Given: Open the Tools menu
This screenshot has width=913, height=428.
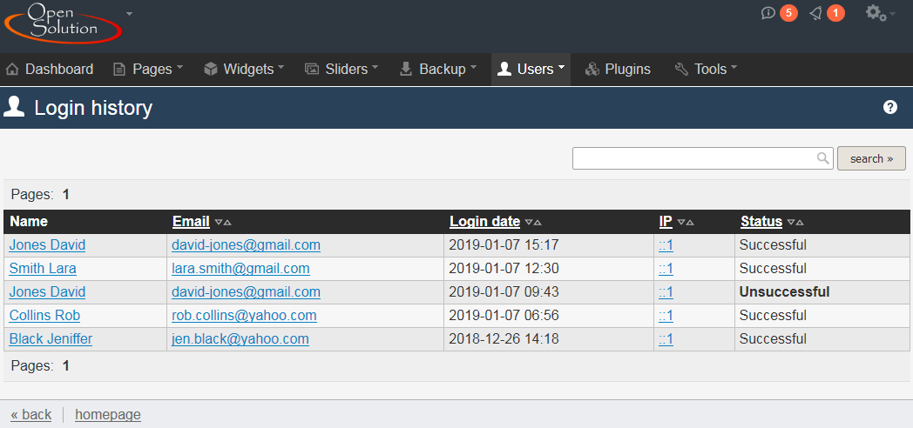Looking at the screenshot, I should (x=706, y=70).
